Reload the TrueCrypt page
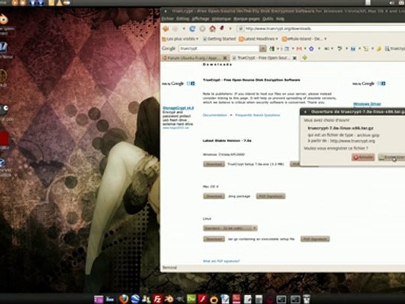The width and height of the screenshot is (405, 304). click(192, 28)
